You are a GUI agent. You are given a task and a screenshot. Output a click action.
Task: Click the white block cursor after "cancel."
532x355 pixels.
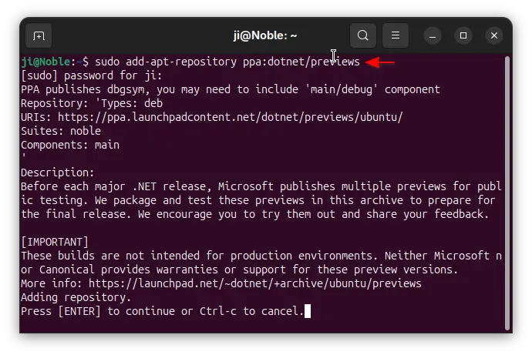(x=308, y=311)
